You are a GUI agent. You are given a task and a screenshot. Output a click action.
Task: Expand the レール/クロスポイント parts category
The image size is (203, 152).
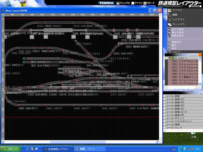click(183, 121)
